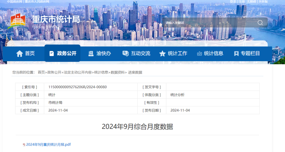Download 2024年9月重庆统计月报.pdf
This screenshot has width=285, height=152.
48,145
